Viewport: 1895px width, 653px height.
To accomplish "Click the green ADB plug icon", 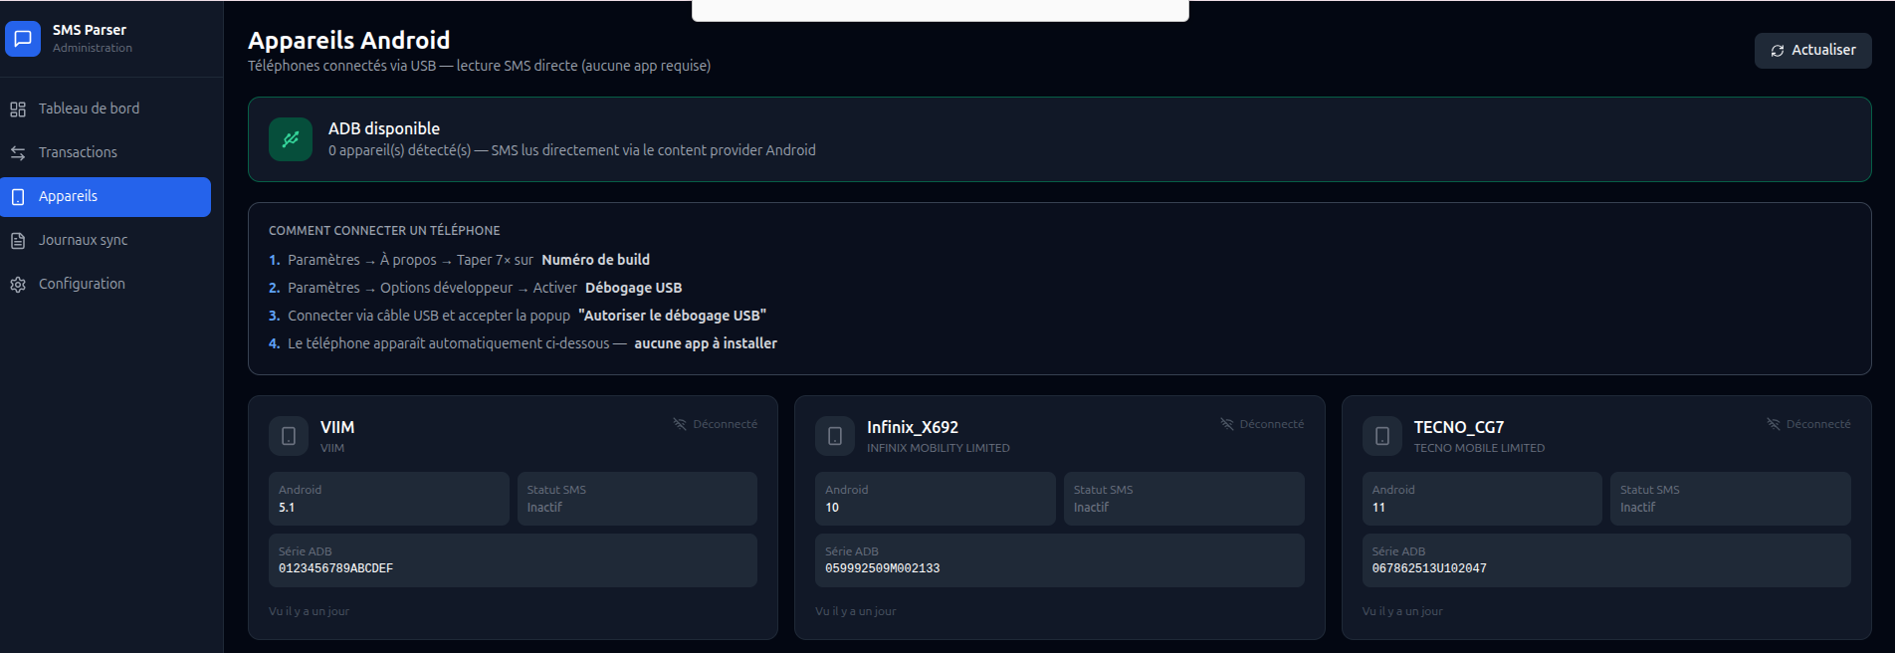I will (x=291, y=139).
